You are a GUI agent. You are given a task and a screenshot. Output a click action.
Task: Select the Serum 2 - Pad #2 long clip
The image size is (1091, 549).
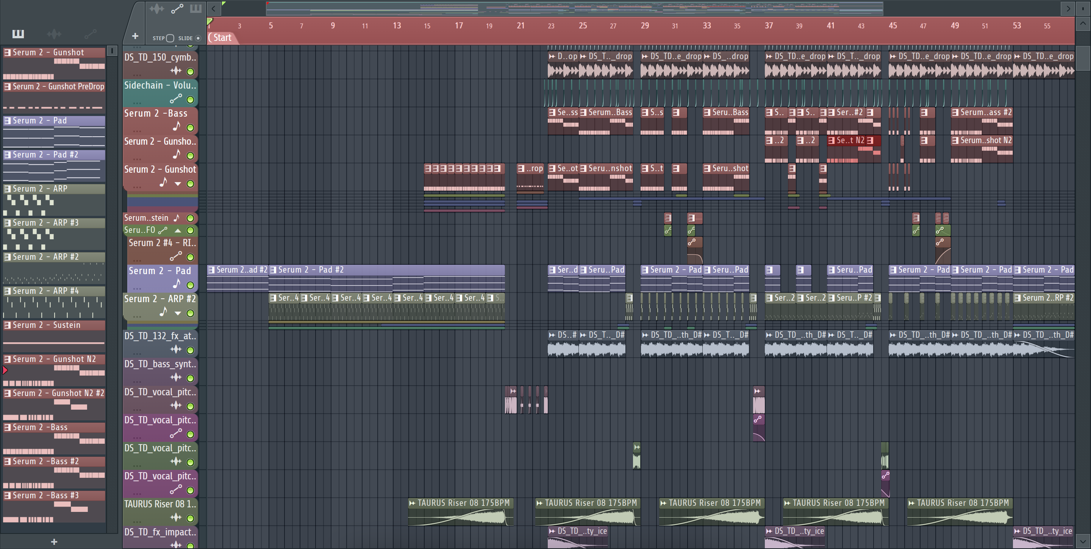point(387,278)
